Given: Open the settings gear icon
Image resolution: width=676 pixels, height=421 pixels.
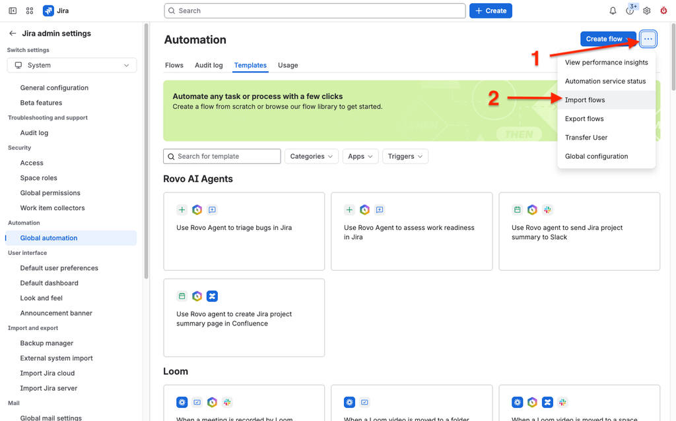Looking at the screenshot, I should pos(647,11).
